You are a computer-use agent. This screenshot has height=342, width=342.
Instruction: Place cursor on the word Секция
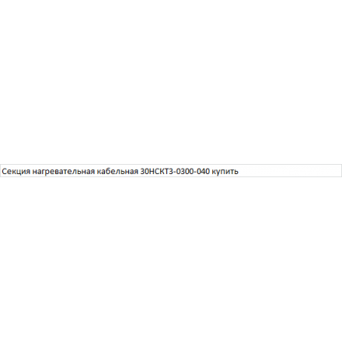click(x=16, y=171)
